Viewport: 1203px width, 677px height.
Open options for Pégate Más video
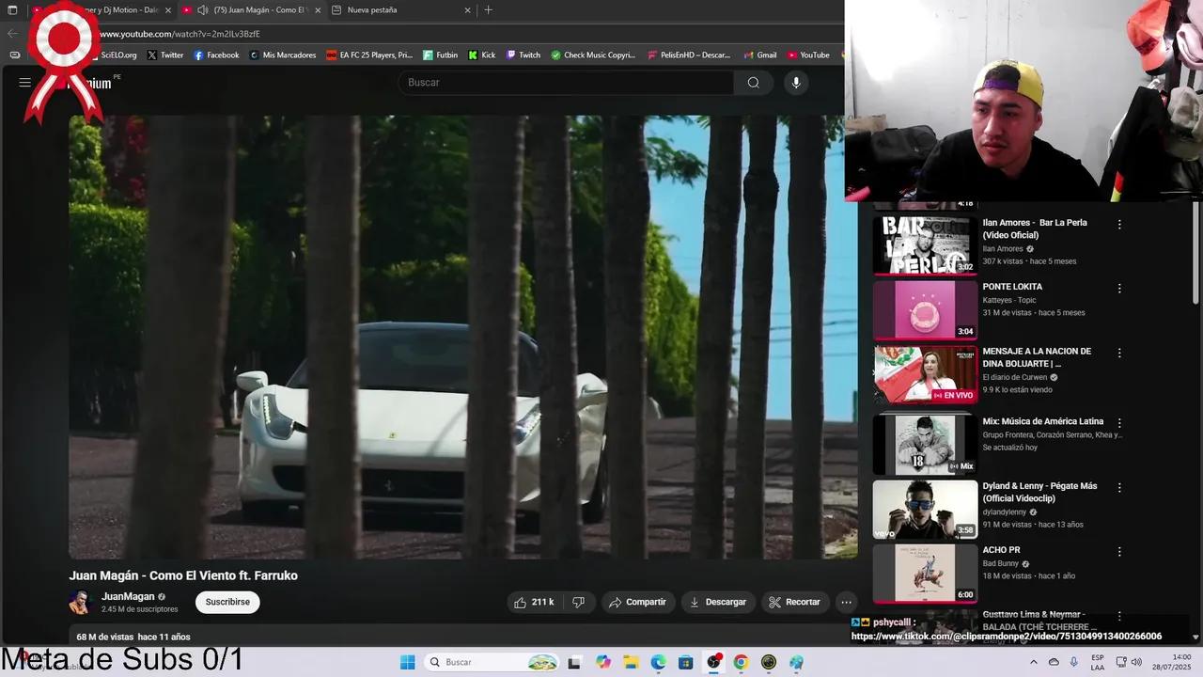(x=1118, y=488)
